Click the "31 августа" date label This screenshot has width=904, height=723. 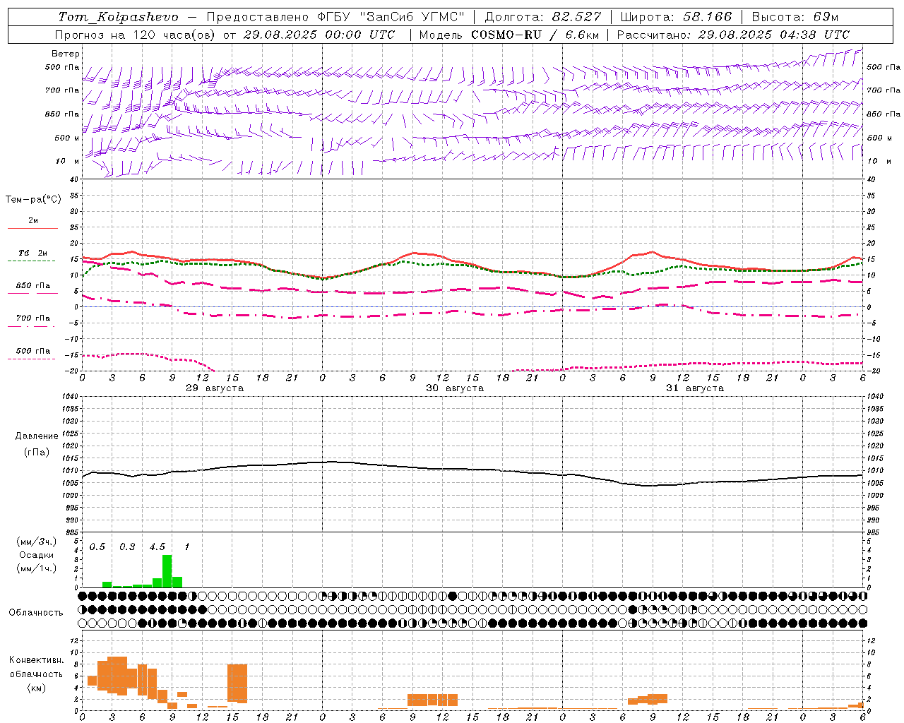(695, 388)
